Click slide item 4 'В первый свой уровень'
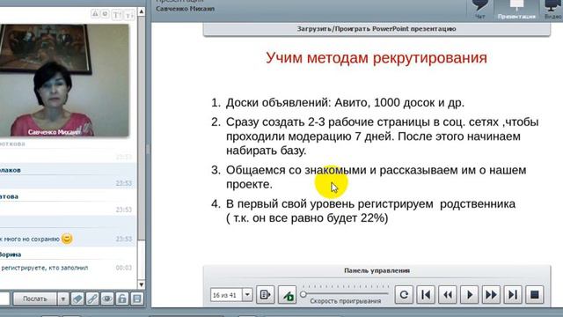Viewport: 563px width, 317px height. [363, 211]
